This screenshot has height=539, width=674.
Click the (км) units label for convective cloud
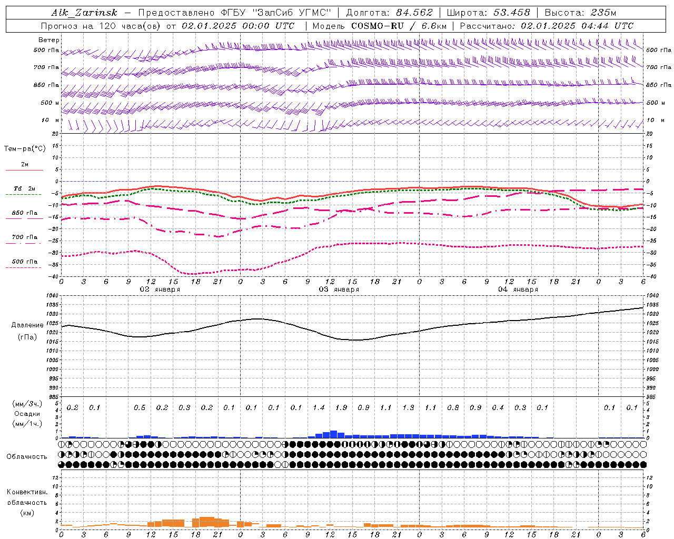(27, 513)
